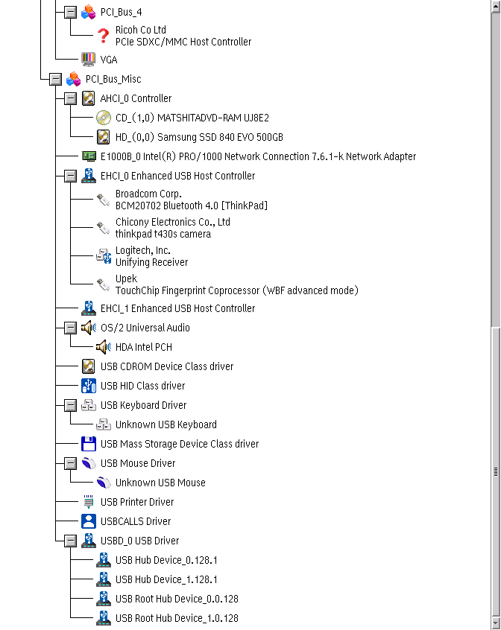This screenshot has height=630, width=501.
Task: Collapse the EHCI_0 Enhanced USB Host Controller node
Action: 70,176
